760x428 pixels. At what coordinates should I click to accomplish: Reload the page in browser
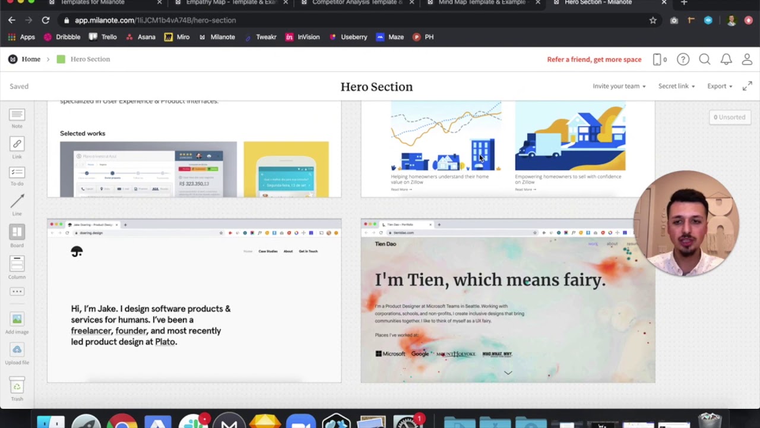click(45, 20)
